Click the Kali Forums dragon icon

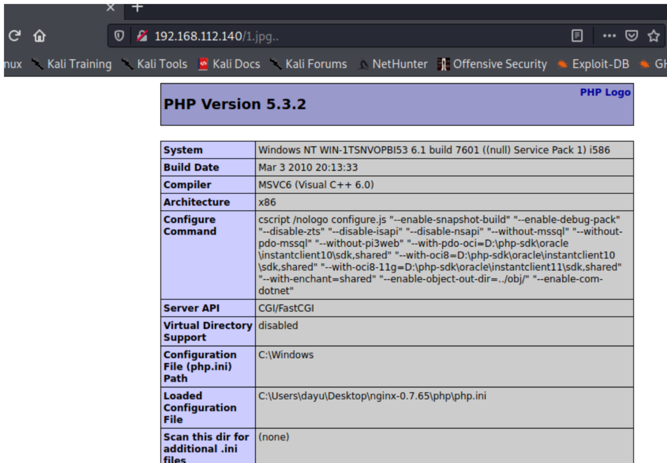point(276,64)
